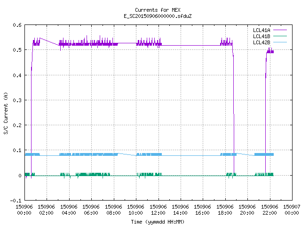Image resolution: width=301 pixels, height=226 pixels.
Task: Click the 150906 14:00 x-axis tick label
Action: tap(180, 210)
